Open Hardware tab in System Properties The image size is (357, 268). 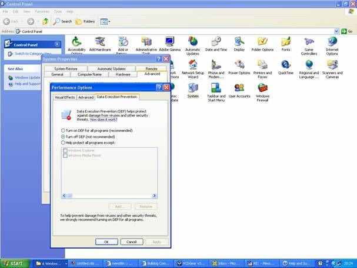[x=123, y=74]
